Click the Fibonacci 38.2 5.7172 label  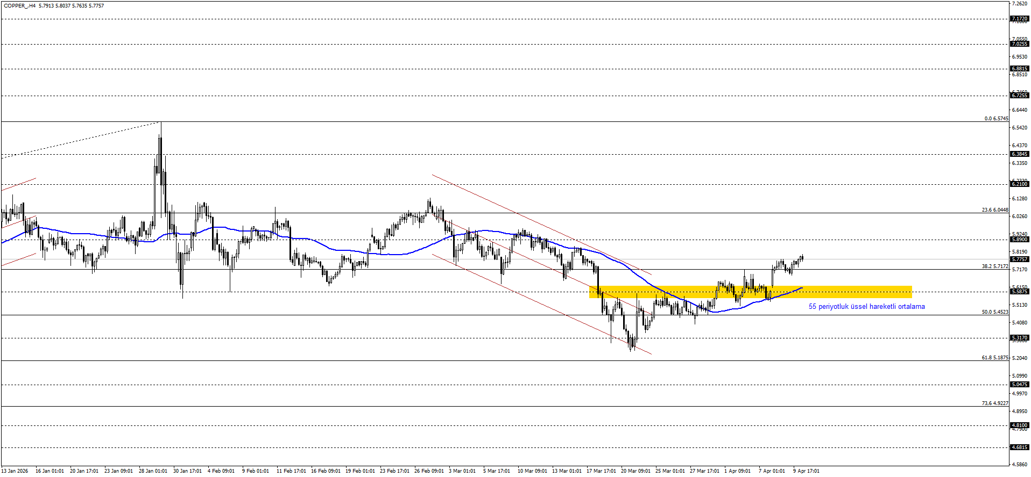point(994,266)
